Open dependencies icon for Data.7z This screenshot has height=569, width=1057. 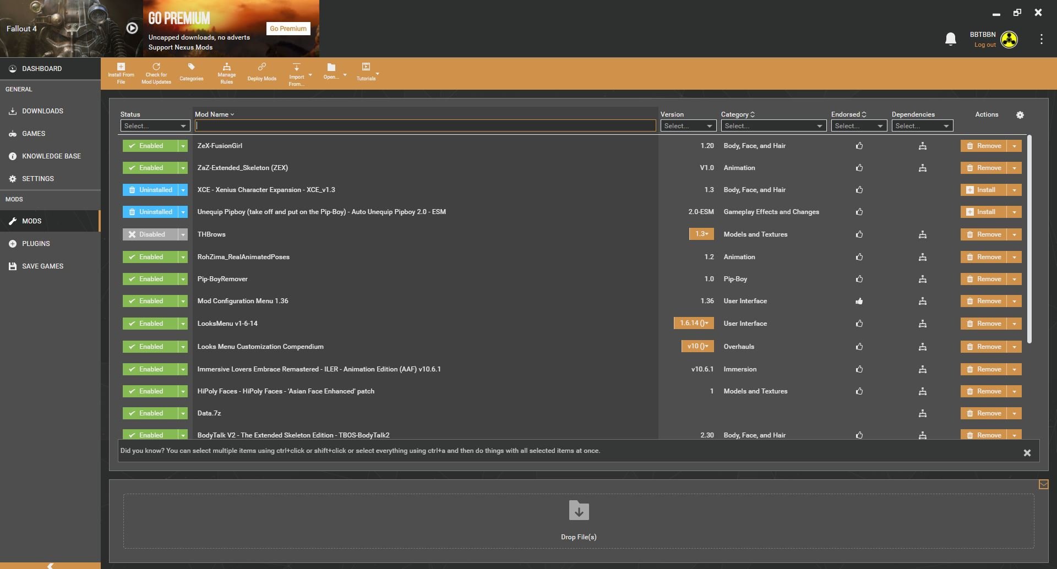point(923,413)
